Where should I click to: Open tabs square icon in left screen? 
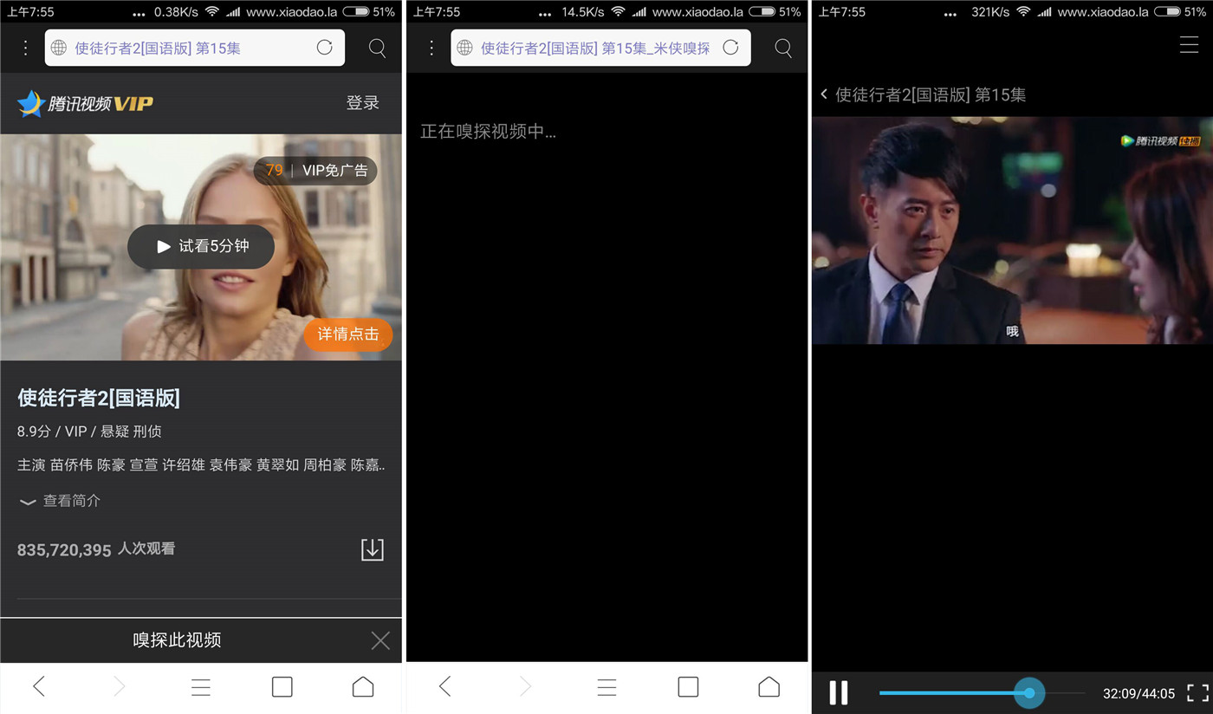point(282,687)
